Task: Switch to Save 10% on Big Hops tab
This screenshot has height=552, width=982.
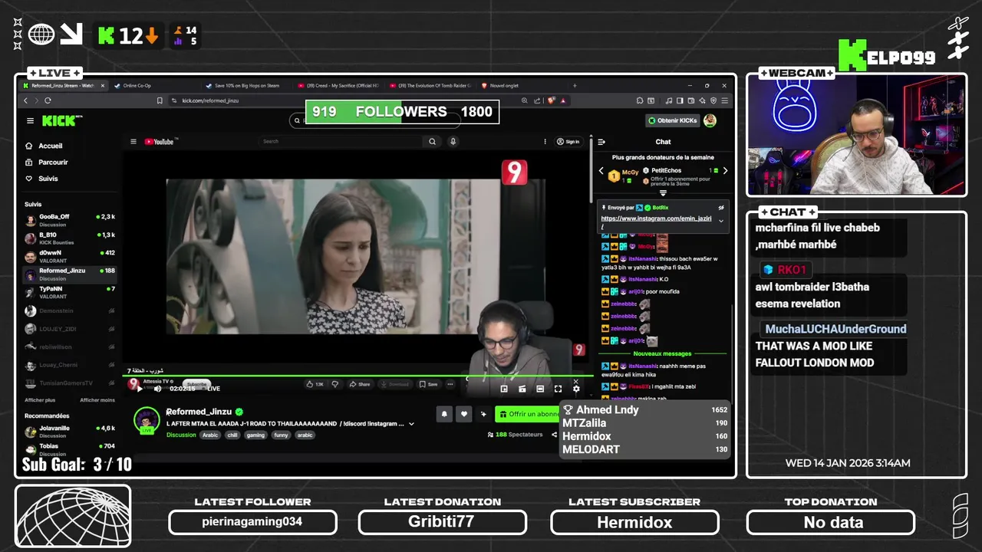Action: click(247, 86)
